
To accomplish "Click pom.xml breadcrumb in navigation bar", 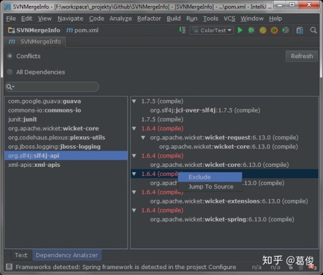I will tap(86, 30).
